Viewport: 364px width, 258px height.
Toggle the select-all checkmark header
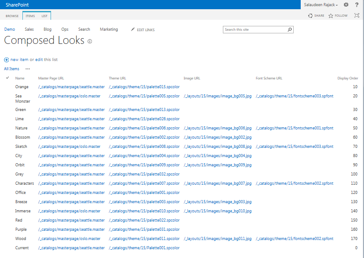(x=7, y=78)
